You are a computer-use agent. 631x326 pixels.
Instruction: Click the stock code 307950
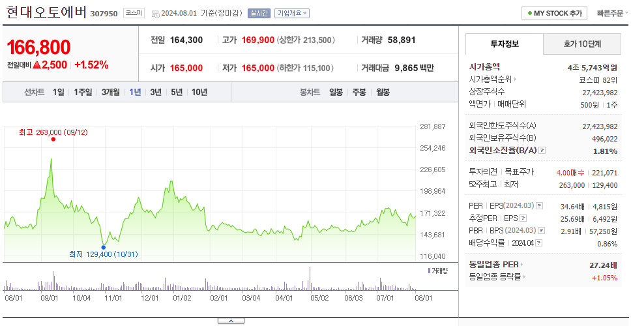pyautogui.click(x=104, y=14)
